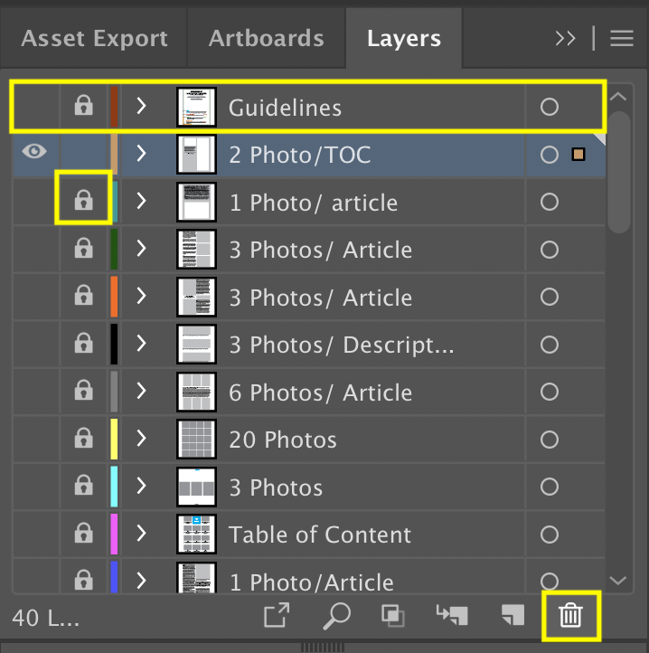Click the scrollbar down arrow

(618, 580)
